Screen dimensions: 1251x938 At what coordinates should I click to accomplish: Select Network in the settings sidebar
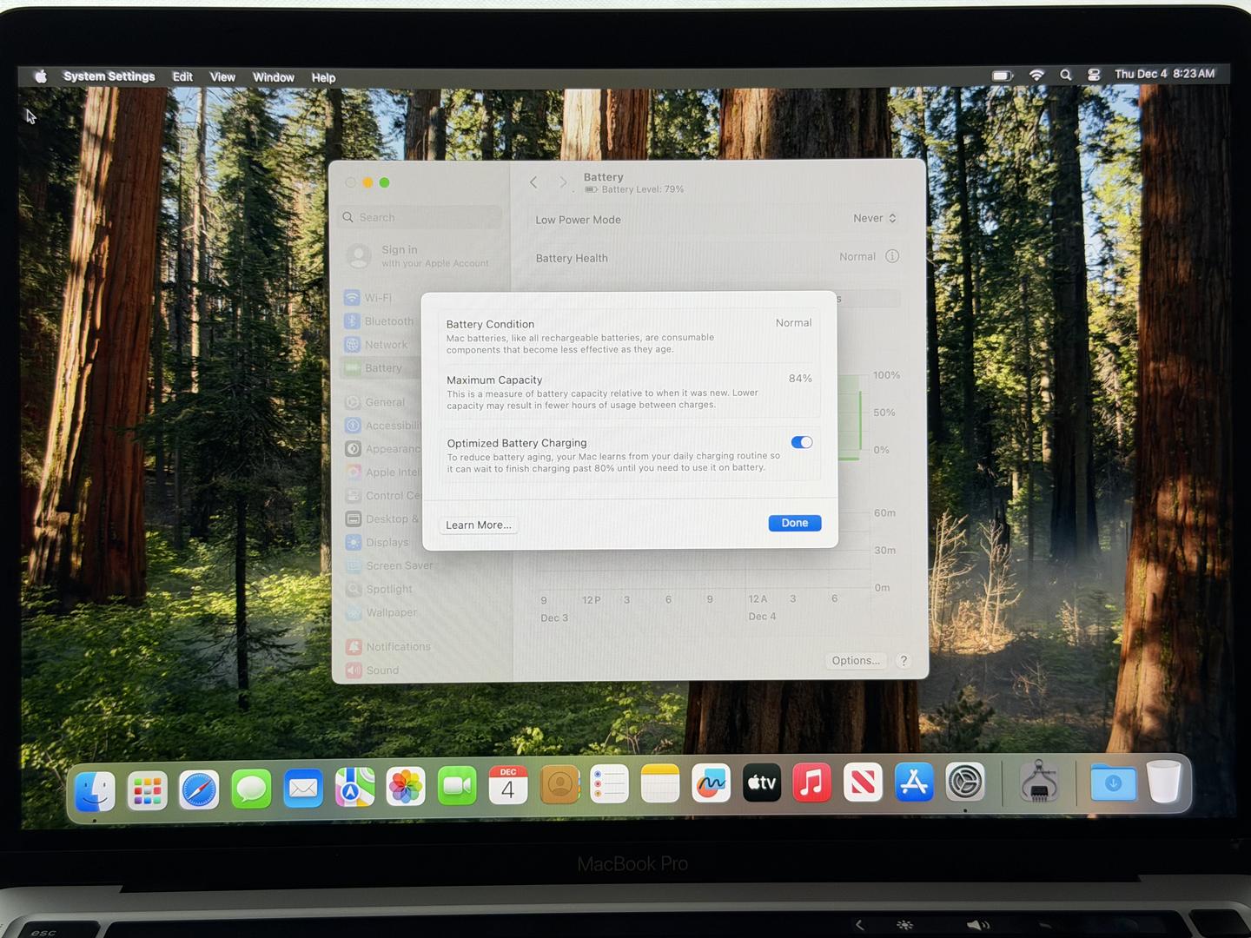[377, 345]
